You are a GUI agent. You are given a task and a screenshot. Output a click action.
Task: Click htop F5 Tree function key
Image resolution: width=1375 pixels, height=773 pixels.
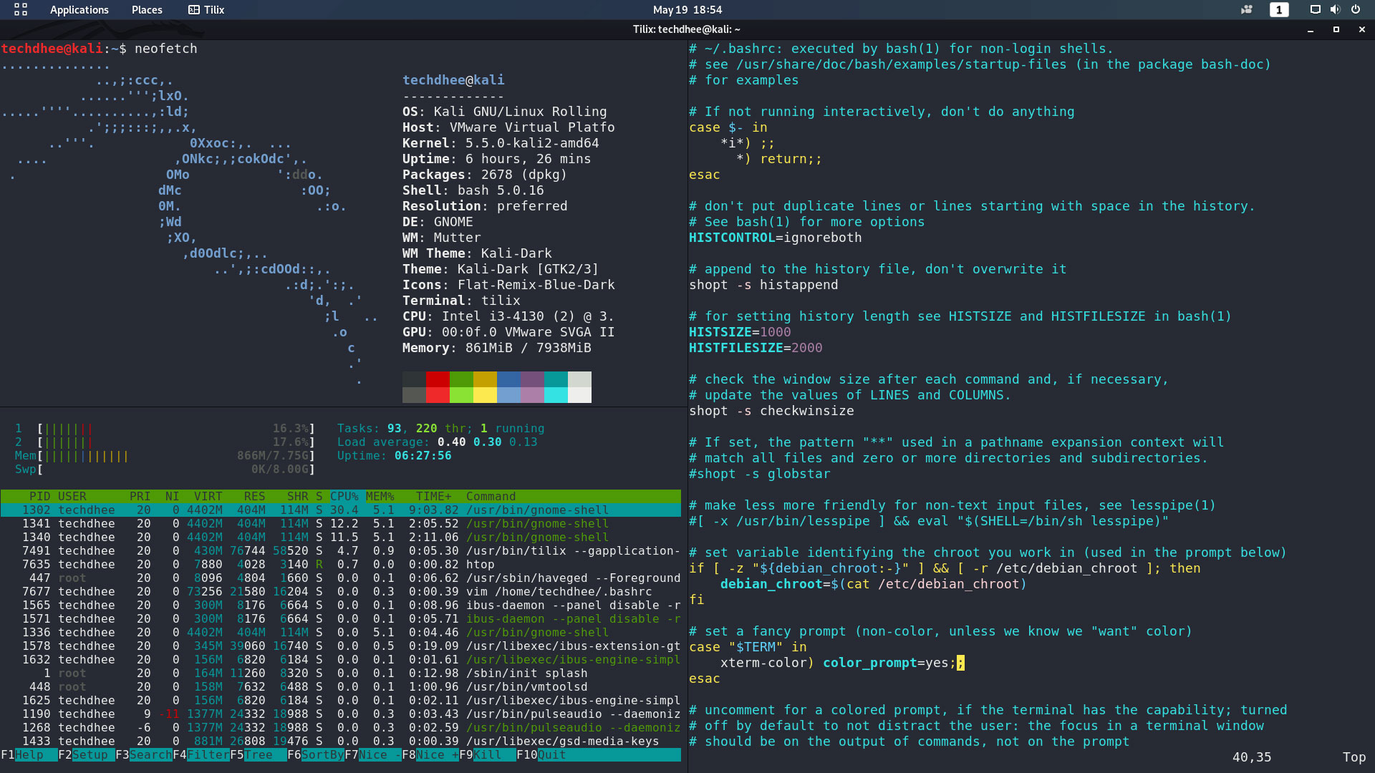coord(259,755)
